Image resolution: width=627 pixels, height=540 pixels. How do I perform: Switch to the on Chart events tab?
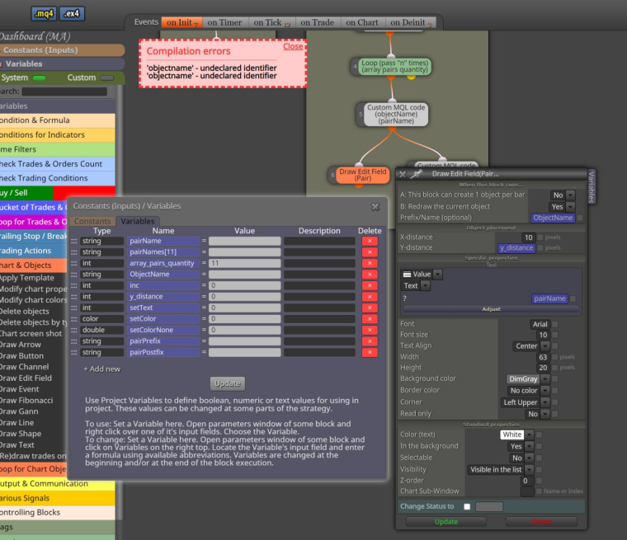pos(362,23)
